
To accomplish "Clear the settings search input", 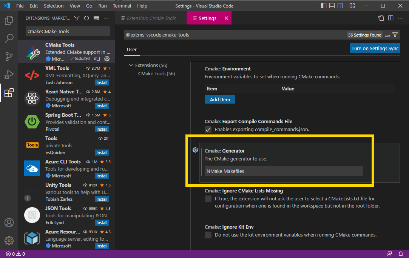I will click(387, 35).
